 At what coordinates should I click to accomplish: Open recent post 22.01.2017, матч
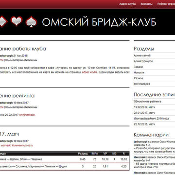[144, 113]
